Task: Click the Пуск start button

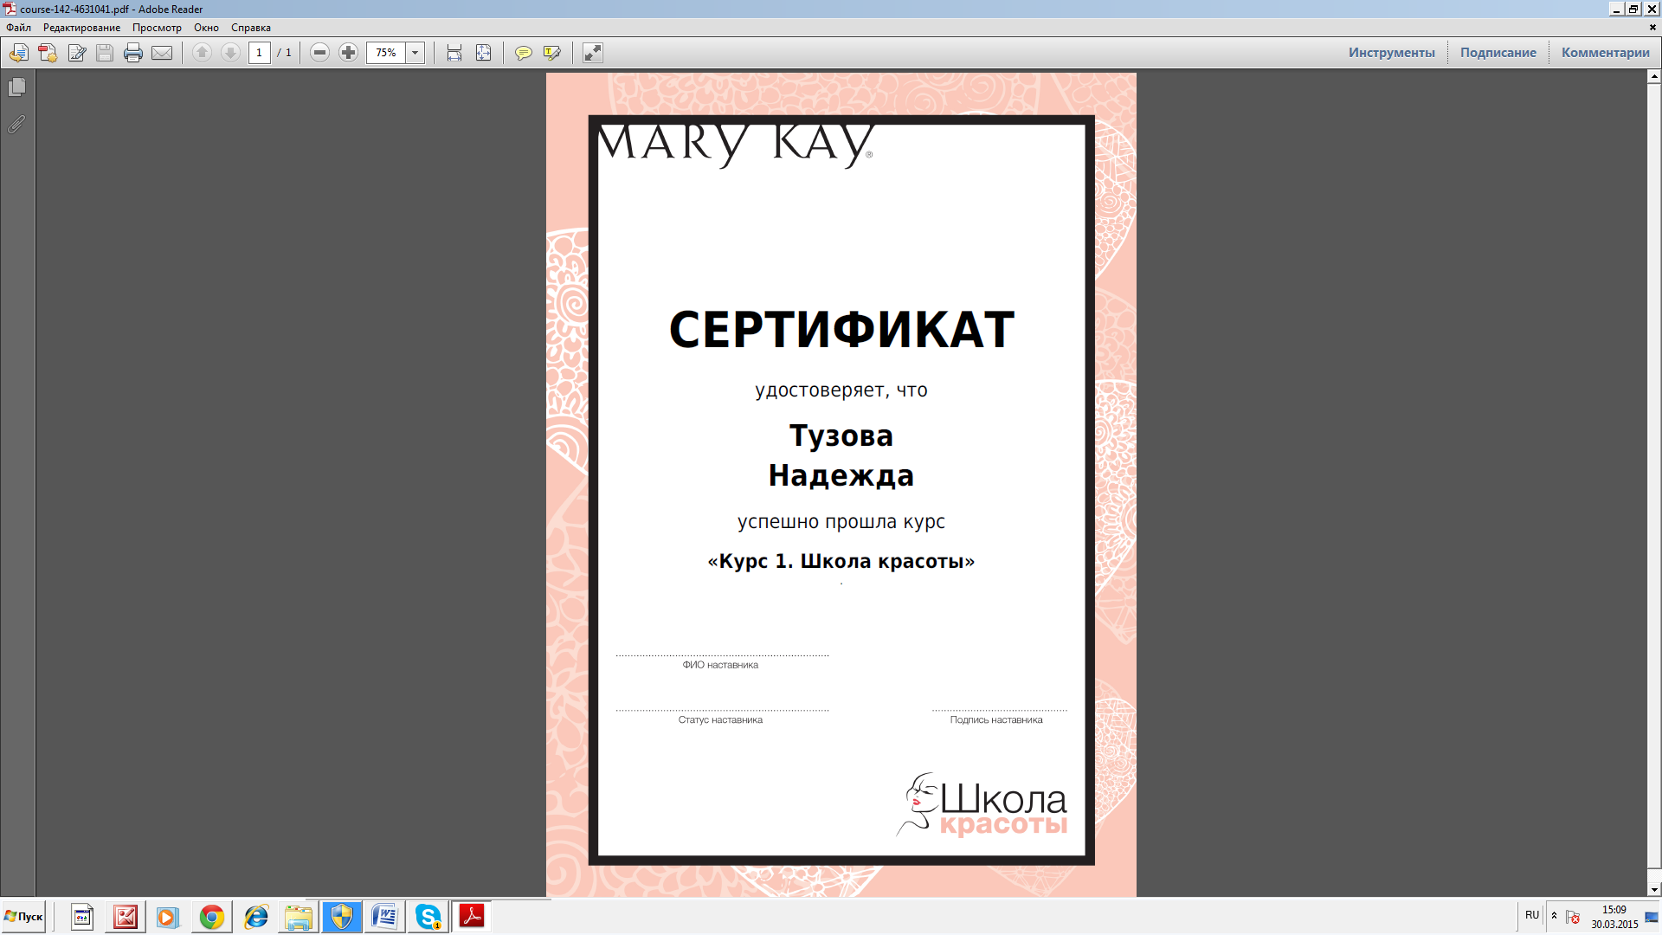Action: (x=23, y=917)
